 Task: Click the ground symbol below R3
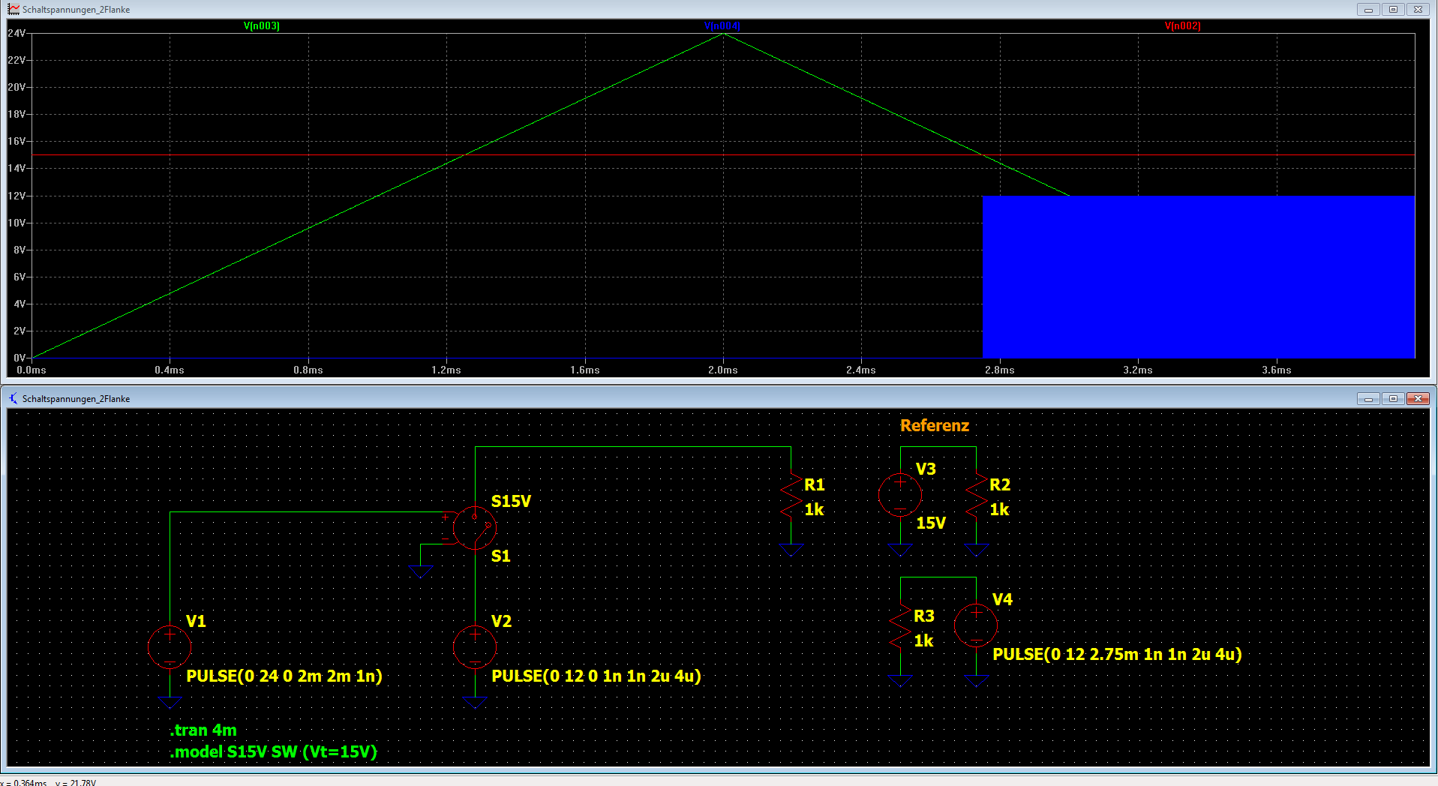900,682
